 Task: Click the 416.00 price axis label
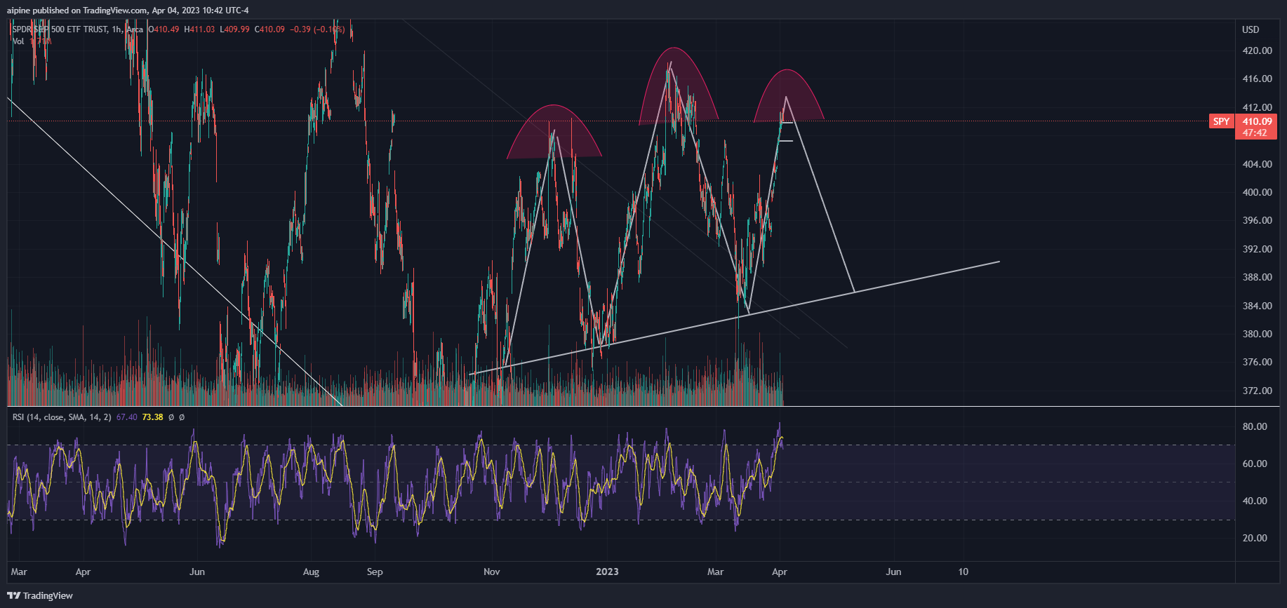point(1257,79)
